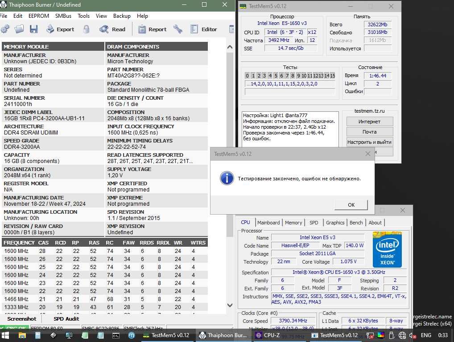
Task: Open the Edit menu
Action: tap(18, 16)
